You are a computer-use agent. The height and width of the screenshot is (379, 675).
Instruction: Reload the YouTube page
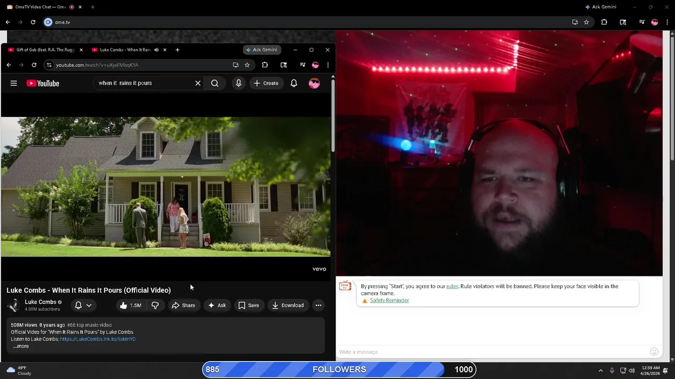34,65
